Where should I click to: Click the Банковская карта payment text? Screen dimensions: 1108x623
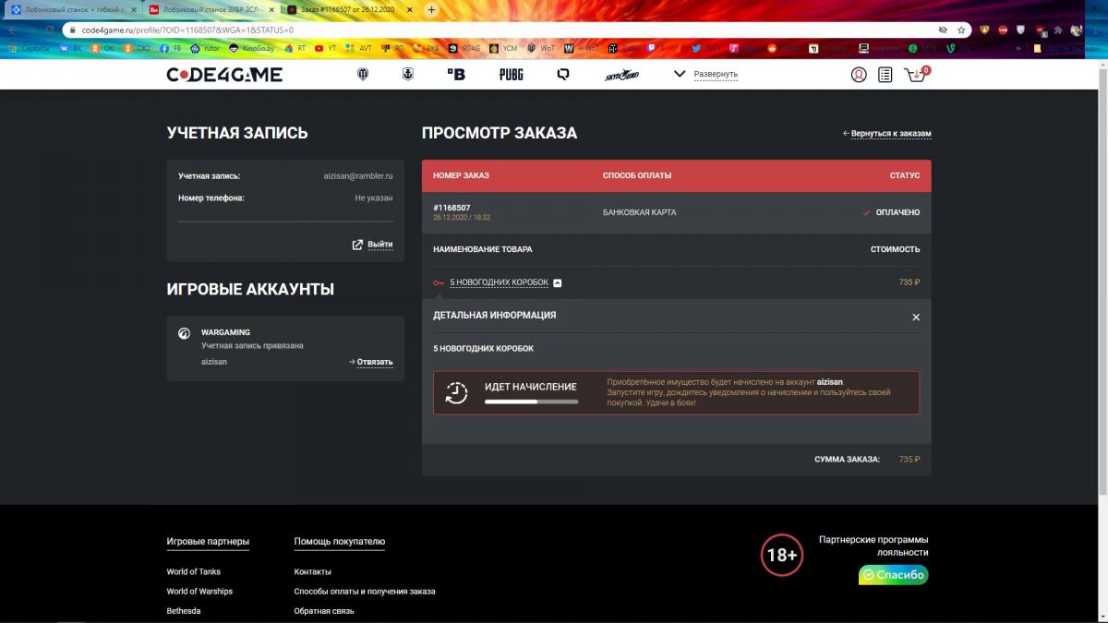tap(639, 212)
